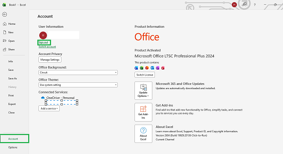Click the Switch License button
Image resolution: width=283 pixels, height=154 pixels.
pyautogui.click(x=145, y=75)
